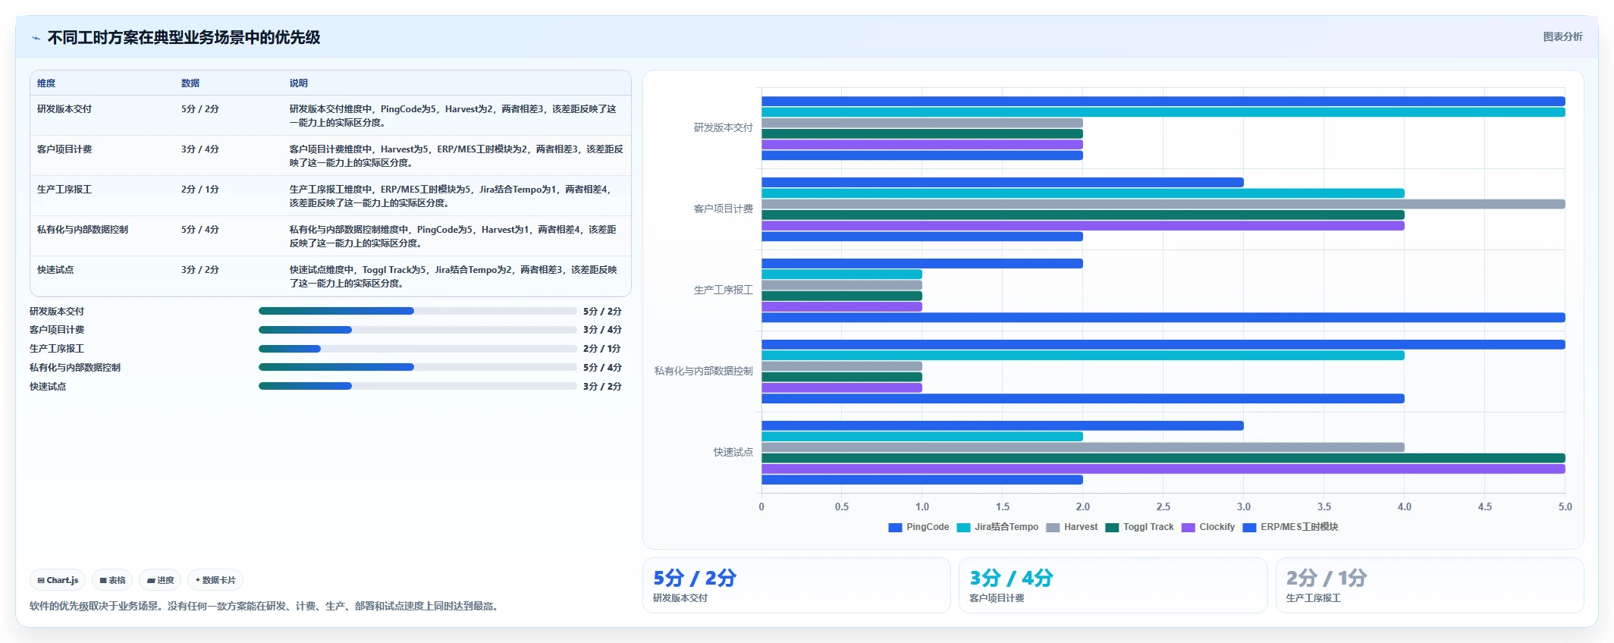The image size is (1614, 643).
Task: Click the 客户项目计费 progress bar
Action: (x=418, y=330)
